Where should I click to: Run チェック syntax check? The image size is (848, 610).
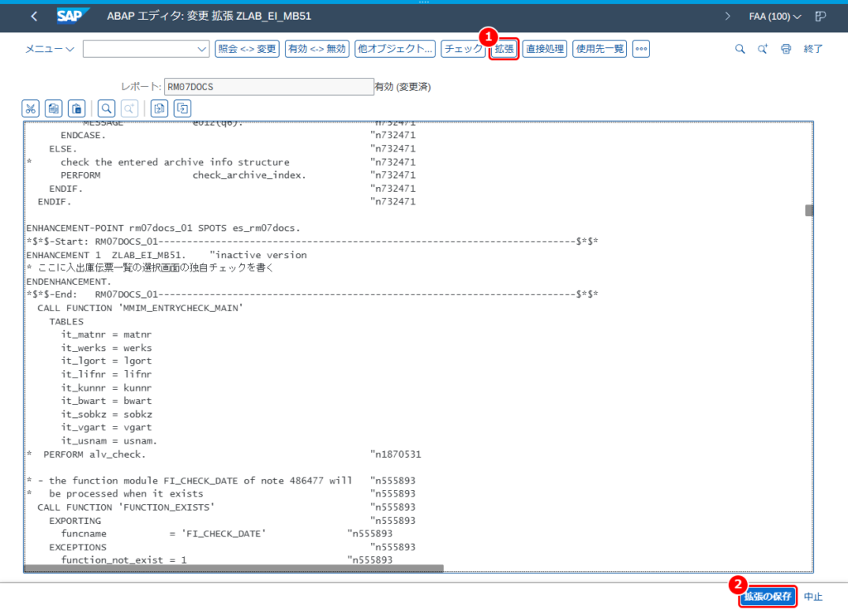point(463,49)
